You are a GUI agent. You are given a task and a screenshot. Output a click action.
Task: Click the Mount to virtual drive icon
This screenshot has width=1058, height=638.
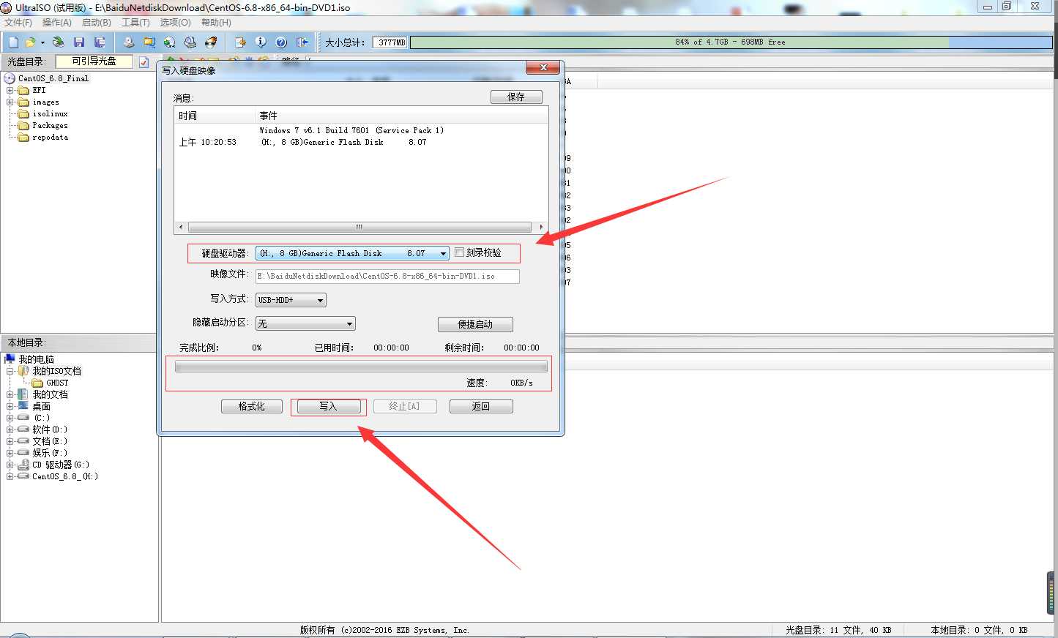coord(190,42)
